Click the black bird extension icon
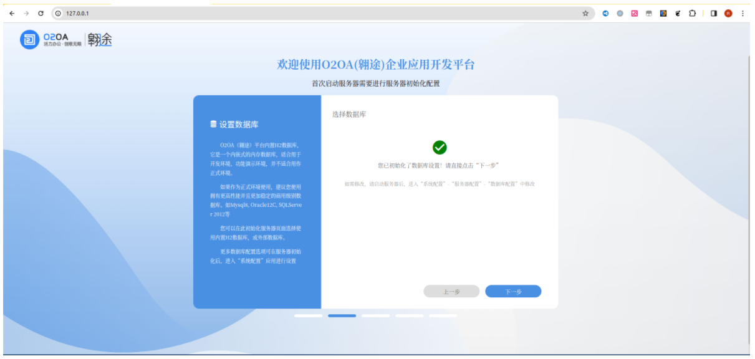This screenshot has width=755, height=359. point(678,13)
